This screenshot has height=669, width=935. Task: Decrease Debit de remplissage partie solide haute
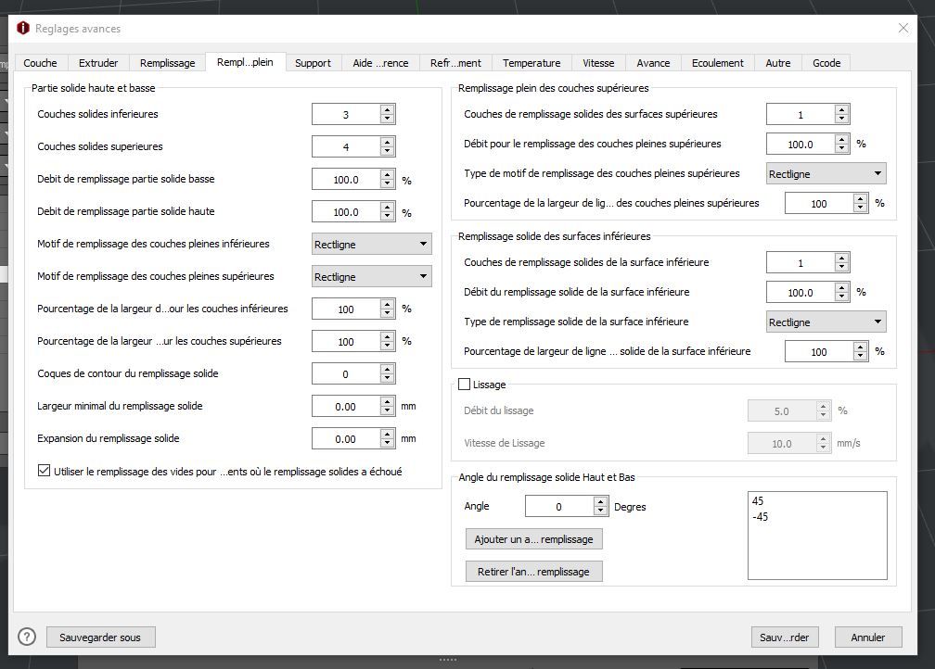[388, 216]
